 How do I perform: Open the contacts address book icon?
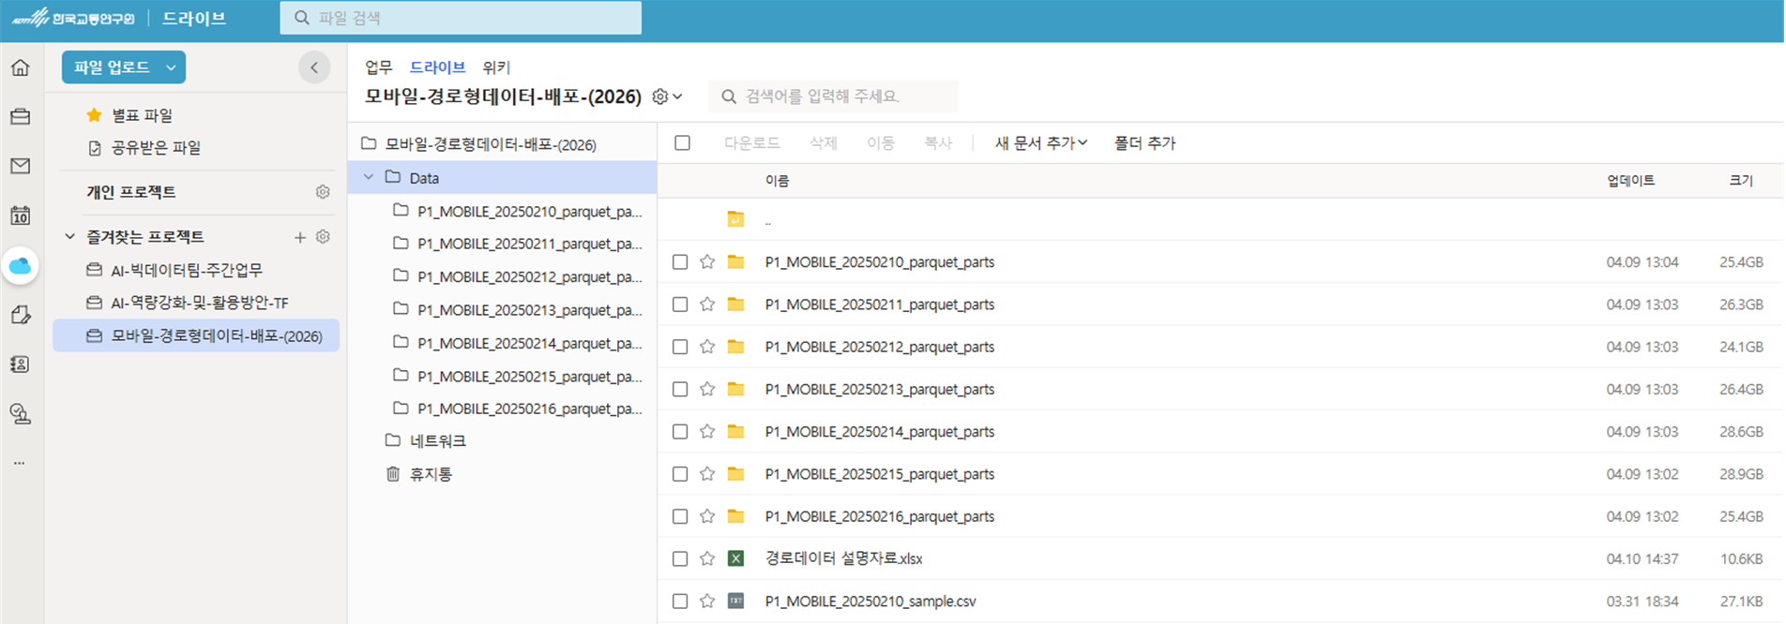pos(20,364)
